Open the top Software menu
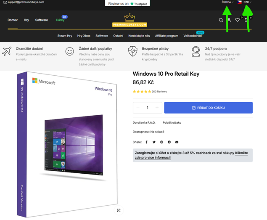Viewport: 267px width, 220px height. coord(42,20)
